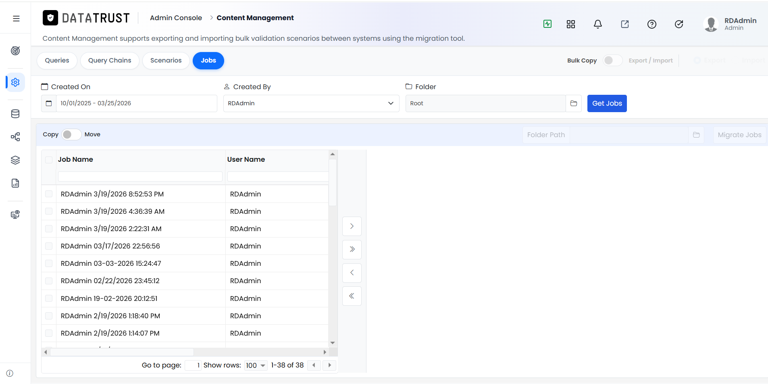Go to the next page of jobs
768x384 pixels.
pyautogui.click(x=329, y=365)
